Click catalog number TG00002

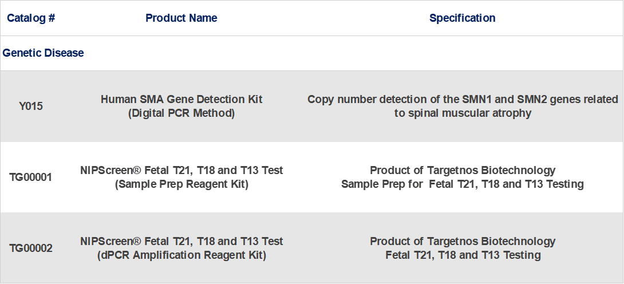[x=31, y=249]
